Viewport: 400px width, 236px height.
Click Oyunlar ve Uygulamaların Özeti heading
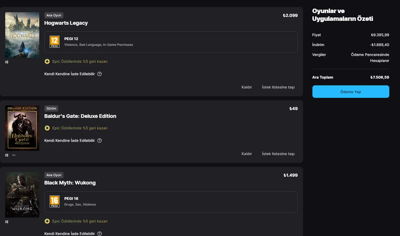coord(343,15)
